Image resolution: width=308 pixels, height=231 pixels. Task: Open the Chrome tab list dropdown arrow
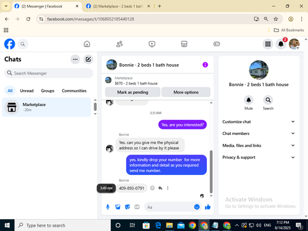coord(6,6)
